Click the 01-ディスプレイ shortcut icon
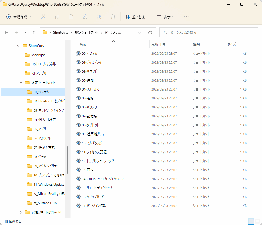 point(78,62)
